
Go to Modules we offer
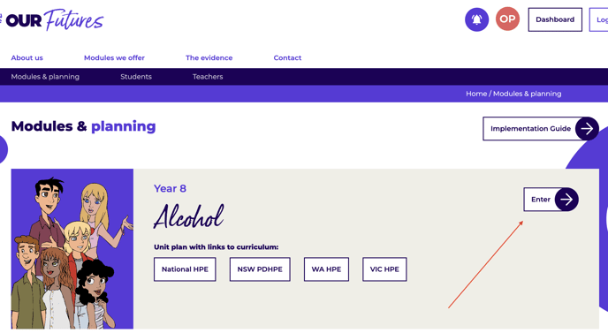click(x=114, y=57)
